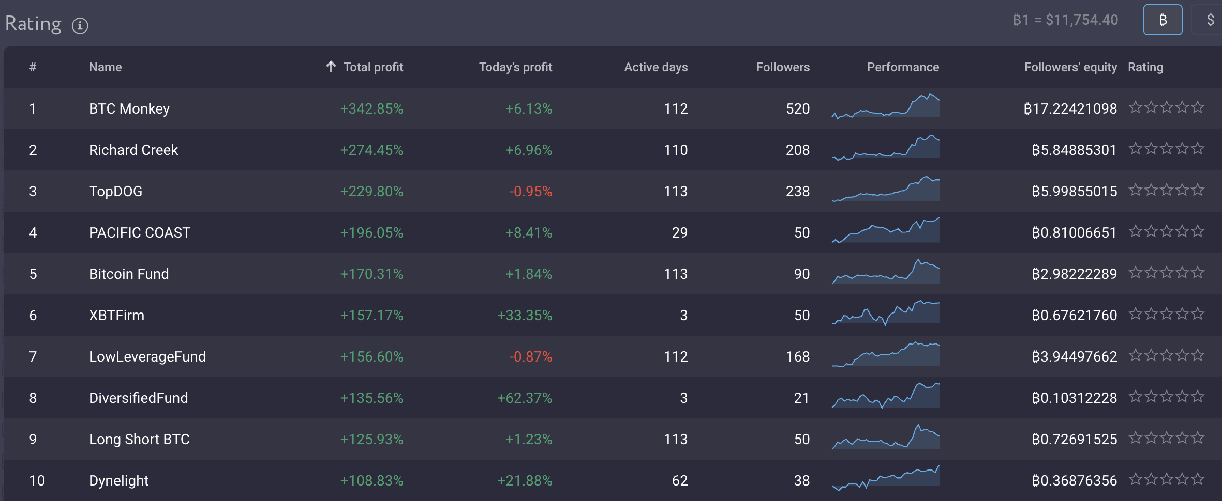The height and width of the screenshot is (501, 1222).
Task: Click Richard Creek's star rating
Action: [1166, 149]
